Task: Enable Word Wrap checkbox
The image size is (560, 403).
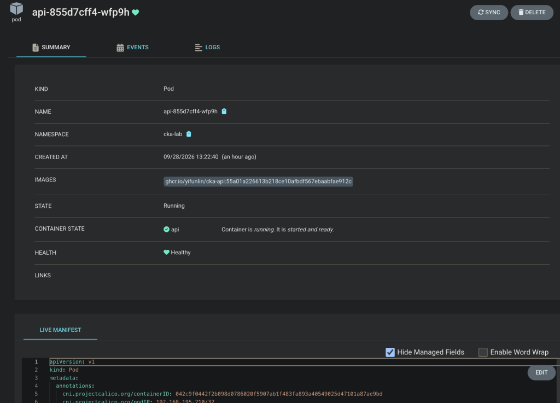Action: pos(483,352)
